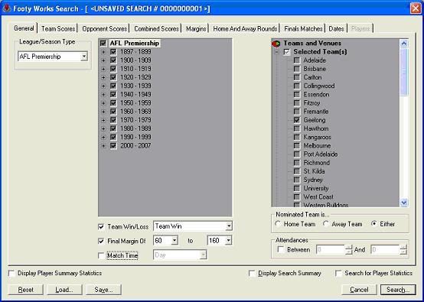Image resolution: width=424 pixels, height=302 pixels.
Task: Click the Teams and Venues root icon
Action: (x=276, y=44)
